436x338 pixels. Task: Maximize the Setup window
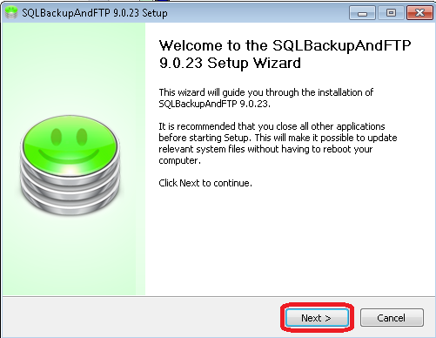[x=391, y=13]
